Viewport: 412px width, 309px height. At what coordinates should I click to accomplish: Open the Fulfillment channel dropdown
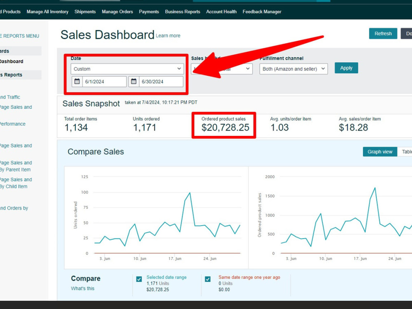(x=293, y=69)
